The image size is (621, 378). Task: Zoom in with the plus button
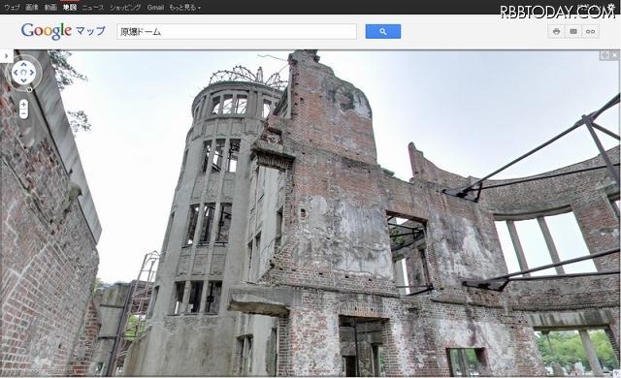23,105
